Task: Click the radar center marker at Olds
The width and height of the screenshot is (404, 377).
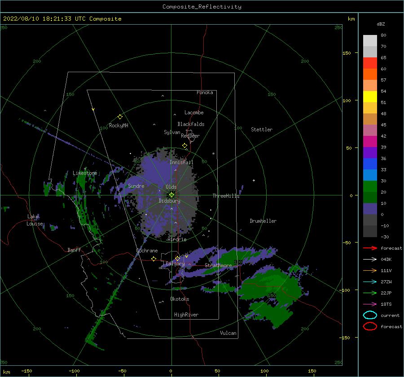Action: [x=171, y=195]
